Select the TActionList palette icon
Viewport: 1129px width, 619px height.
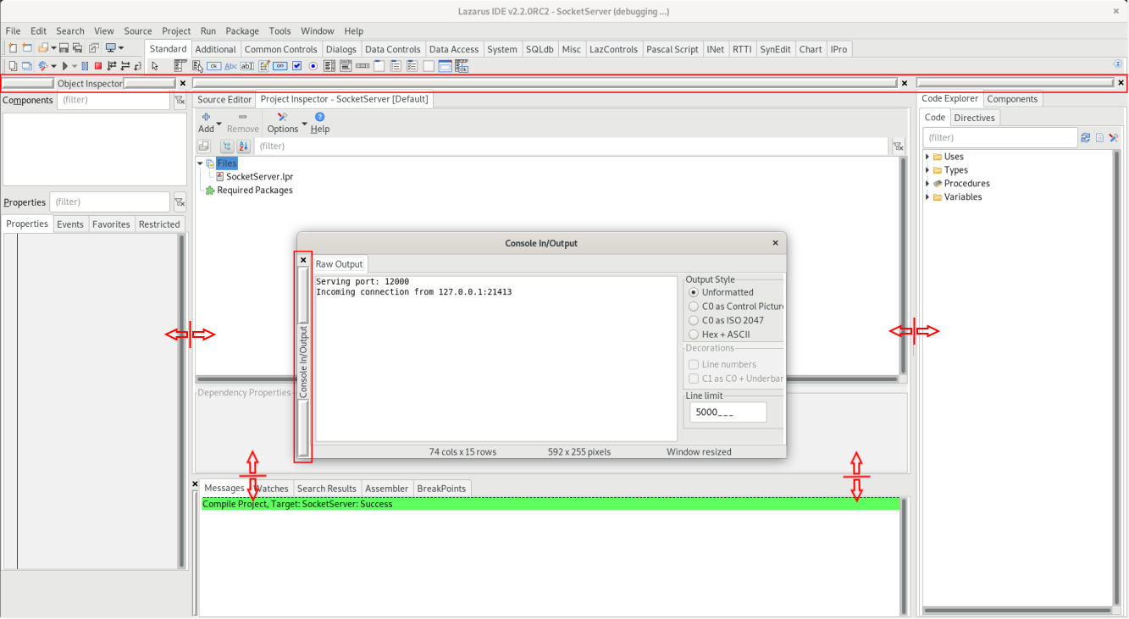coord(462,66)
